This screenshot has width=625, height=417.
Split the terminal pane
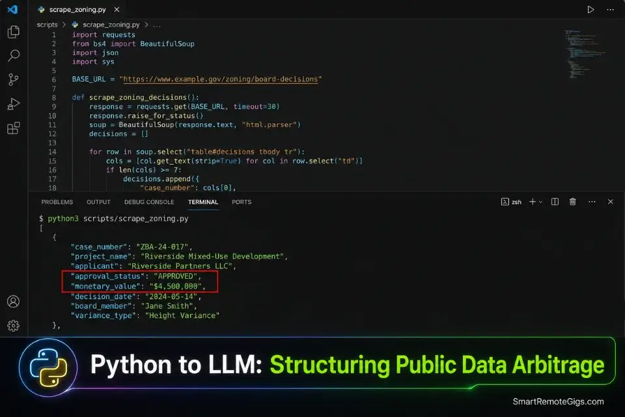click(555, 202)
